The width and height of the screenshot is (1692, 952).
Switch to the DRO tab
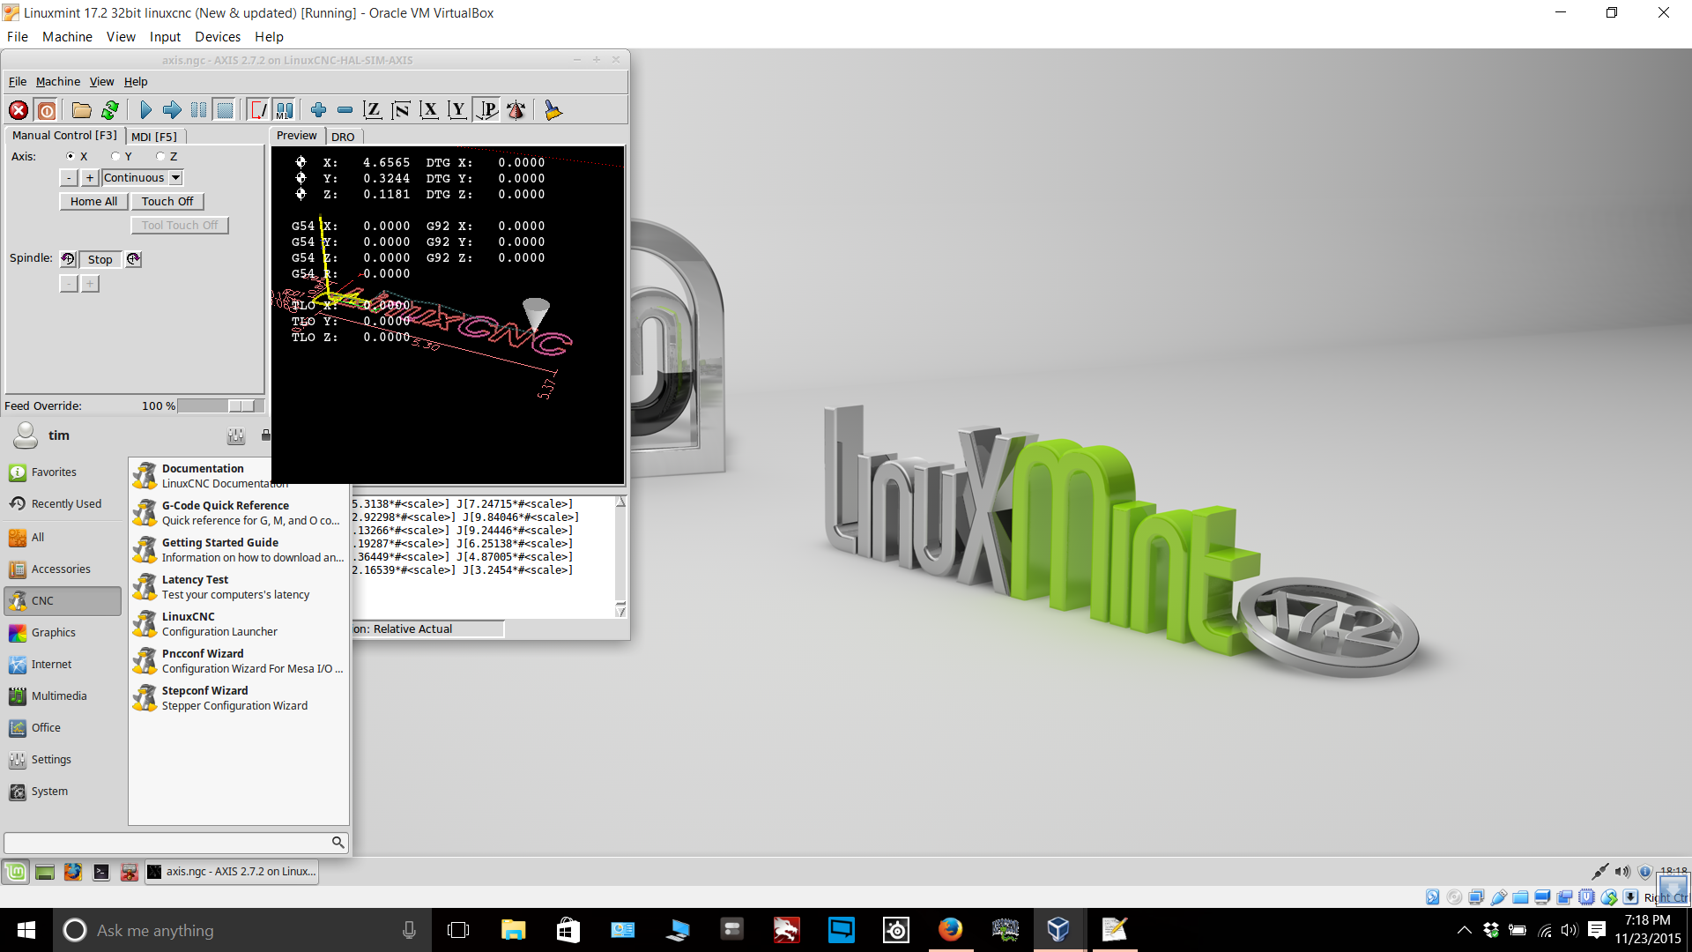343,137
